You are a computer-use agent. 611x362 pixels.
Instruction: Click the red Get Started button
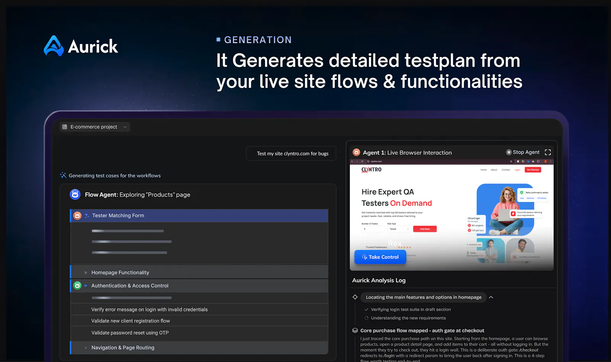(x=533, y=170)
